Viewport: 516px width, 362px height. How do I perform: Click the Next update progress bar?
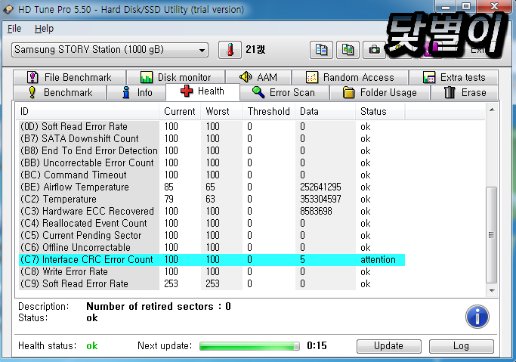click(x=249, y=346)
